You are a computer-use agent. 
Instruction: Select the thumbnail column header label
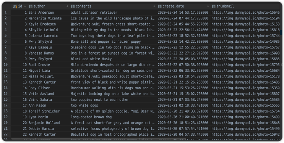pyautogui.click(x=225, y=6)
